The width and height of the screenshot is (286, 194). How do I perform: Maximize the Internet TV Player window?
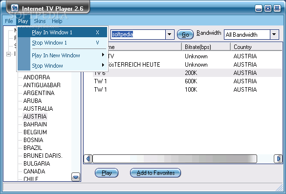267,8
